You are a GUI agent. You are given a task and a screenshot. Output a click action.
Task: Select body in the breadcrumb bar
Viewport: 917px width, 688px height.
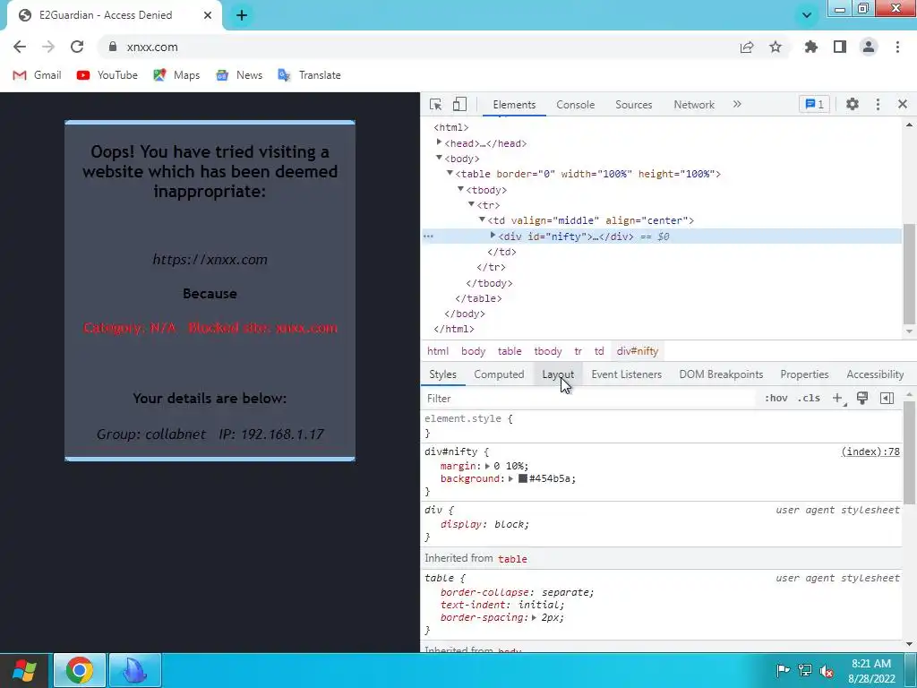[x=473, y=351]
